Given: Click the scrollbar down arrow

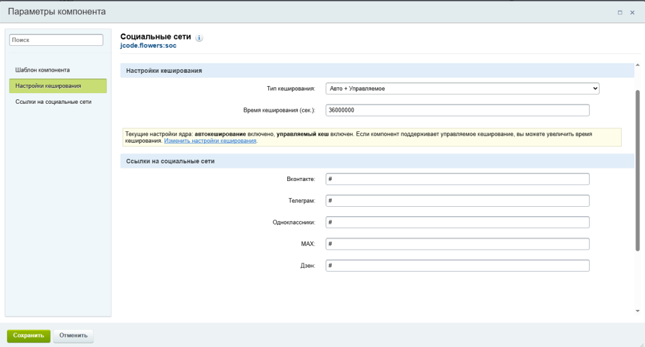Looking at the screenshot, I should pos(637,310).
